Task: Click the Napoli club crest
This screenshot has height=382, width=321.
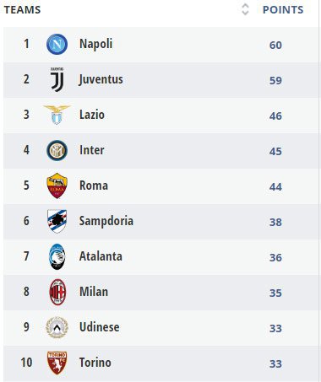Action: [x=57, y=44]
